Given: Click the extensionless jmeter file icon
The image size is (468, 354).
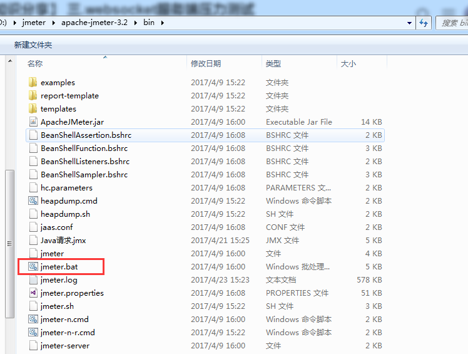Looking at the screenshot, I should click(33, 253).
